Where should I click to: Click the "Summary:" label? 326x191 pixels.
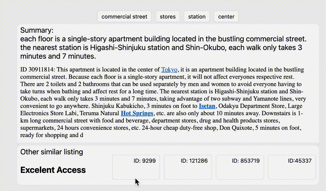point(37,31)
